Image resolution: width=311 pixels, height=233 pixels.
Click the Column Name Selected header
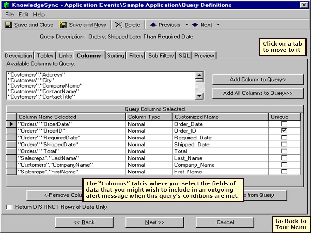71,117
